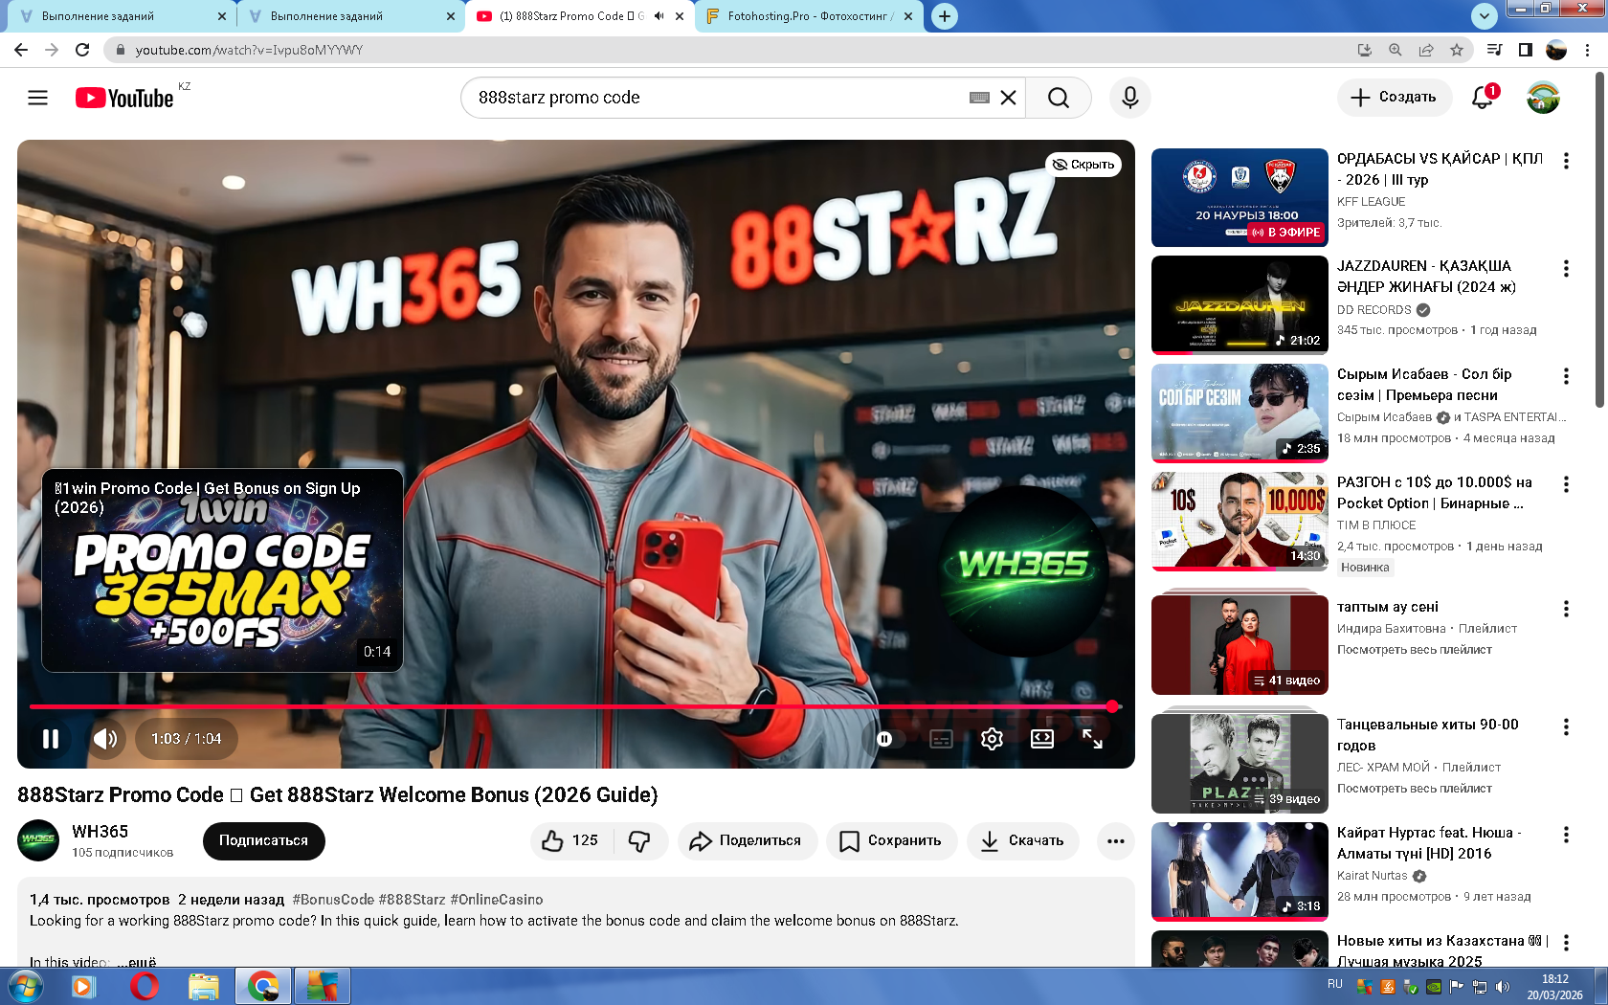Mute the YouTube tab audio icon
The image size is (1608, 1005).
tap(659, 16)
